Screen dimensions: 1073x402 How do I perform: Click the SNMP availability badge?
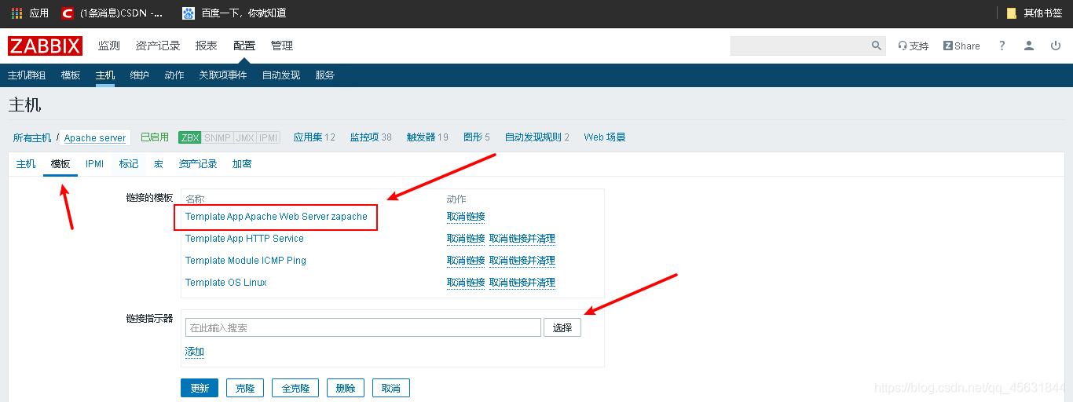click(218, 137)
